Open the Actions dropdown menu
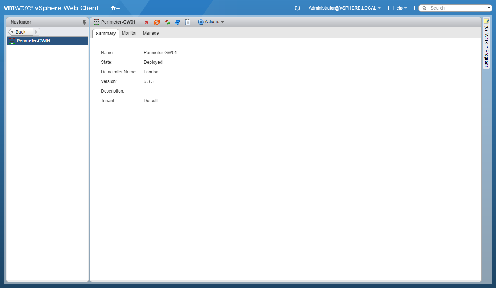This screenshot has height=288, width=496. pyautogui.click(x=211, y=22)
